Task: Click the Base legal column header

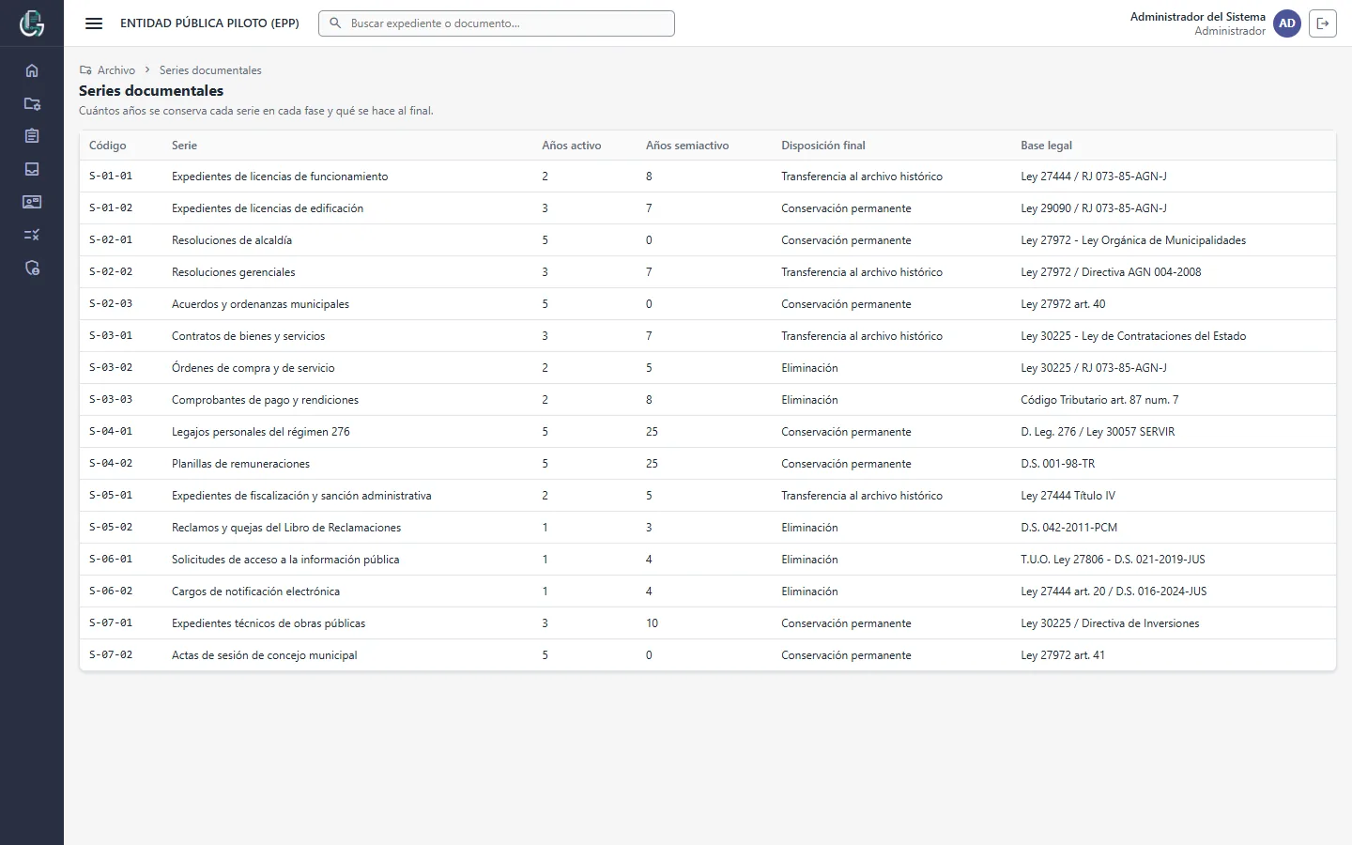Action: [1046, 146]
